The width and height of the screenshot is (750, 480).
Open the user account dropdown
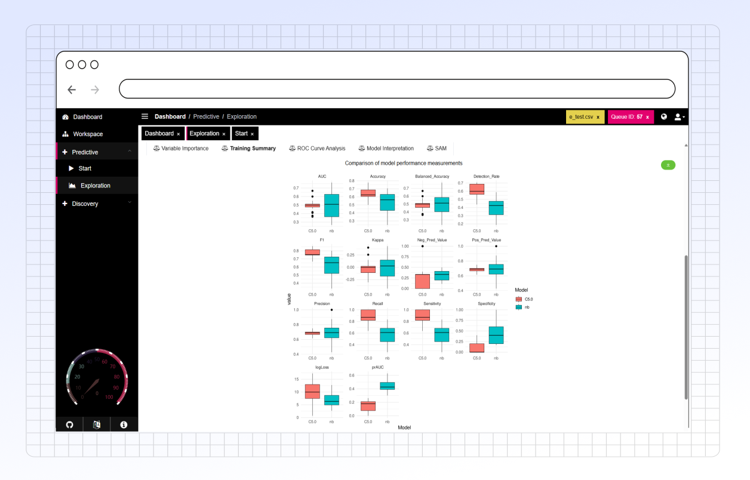679,117
